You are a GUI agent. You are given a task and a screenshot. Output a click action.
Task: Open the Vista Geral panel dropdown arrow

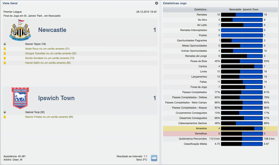(x=157, y=3)
